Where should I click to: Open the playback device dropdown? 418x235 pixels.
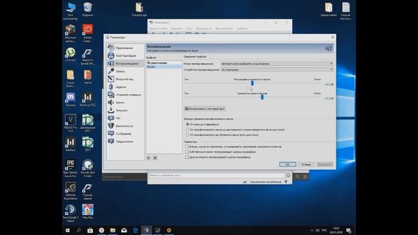(277, 70)
